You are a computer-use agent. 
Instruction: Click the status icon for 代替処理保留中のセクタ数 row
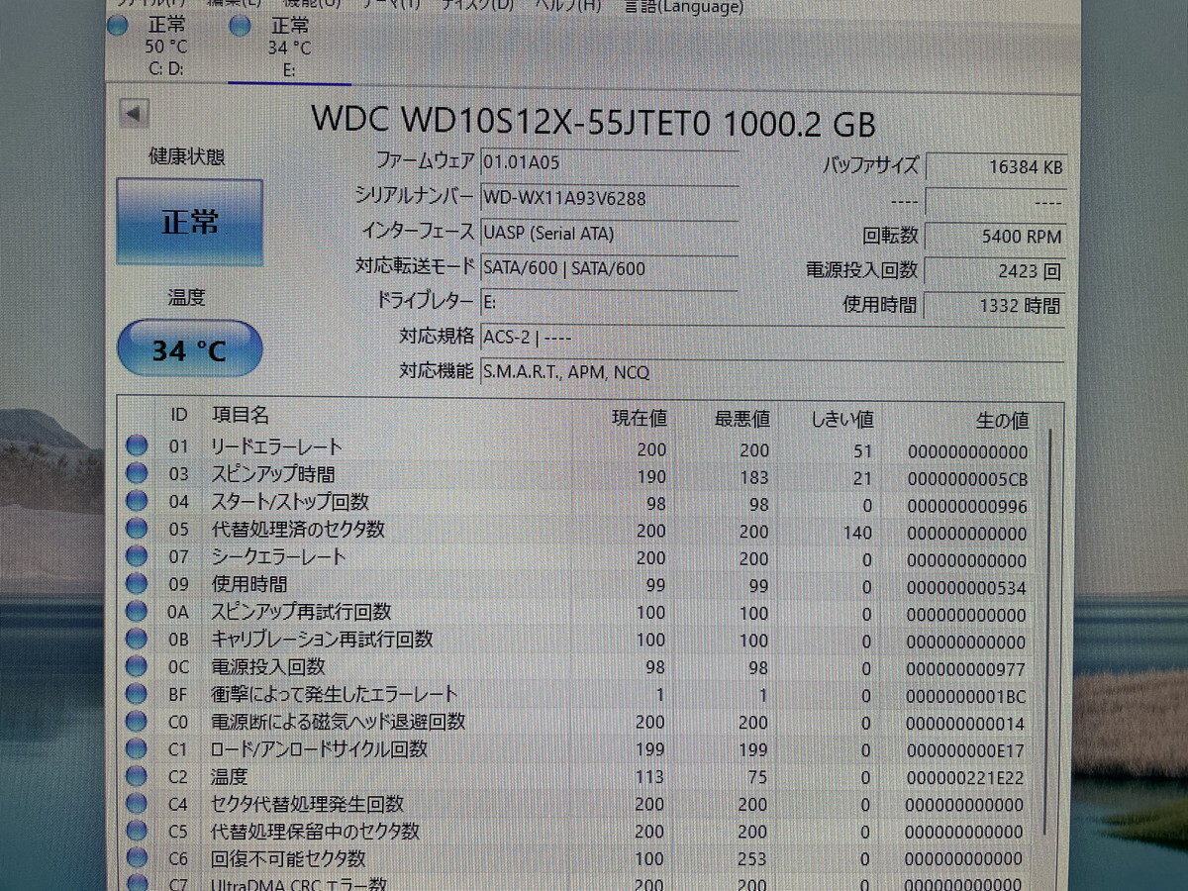tap(137, 832)
